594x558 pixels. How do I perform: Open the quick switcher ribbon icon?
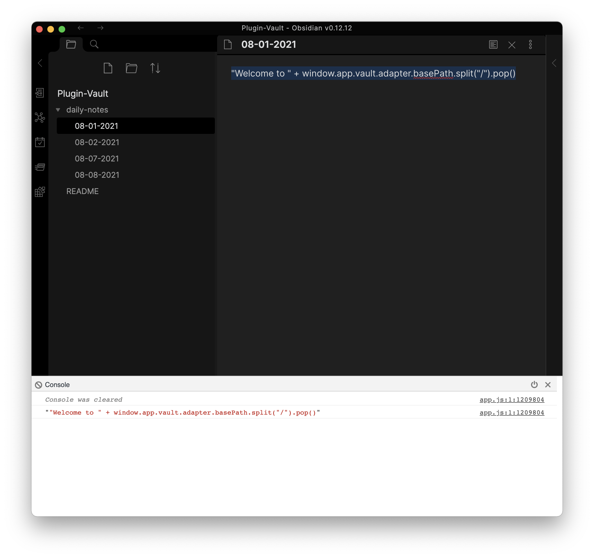(x=40, y=93)
